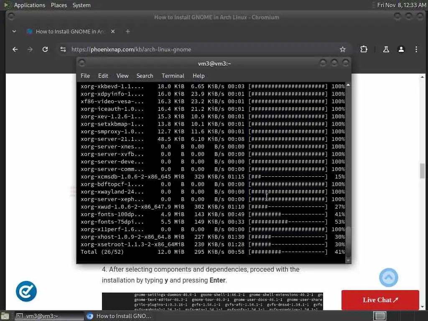This screenshot has width=428, height=321.
Task: Open the Terminal menu in menubar
Action: pyautogui.click(x=173, y=76)
